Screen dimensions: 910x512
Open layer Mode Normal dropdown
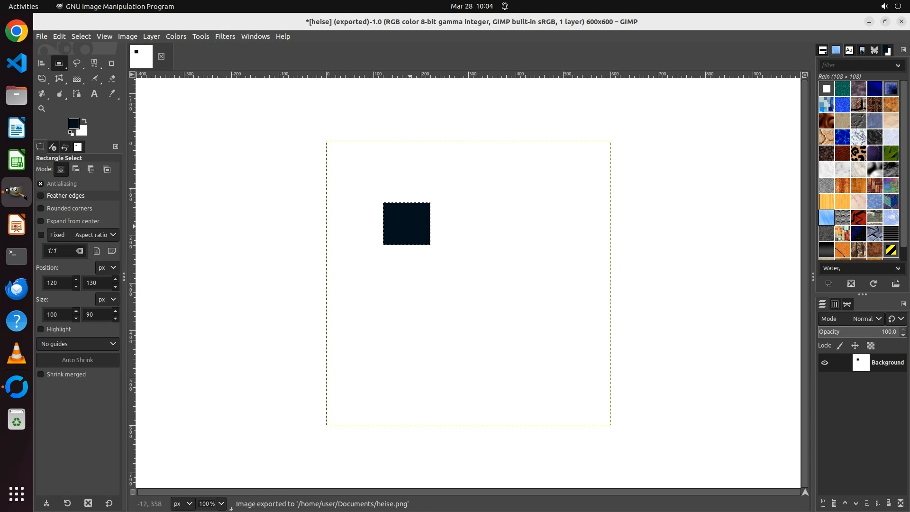click(x=866, y=319)
